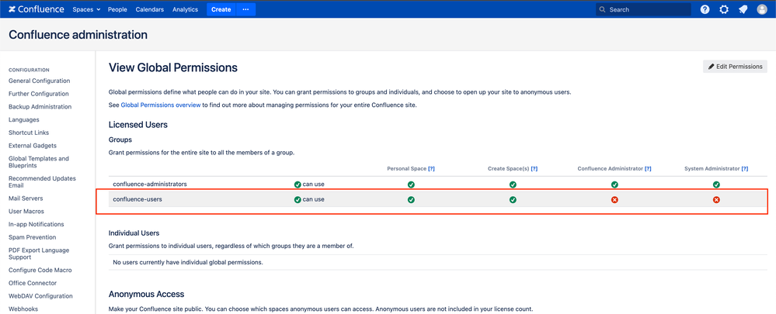This screenshot has width=776, height=314.
Task: Open the Confluence home logo
Action: pos(37,9)
